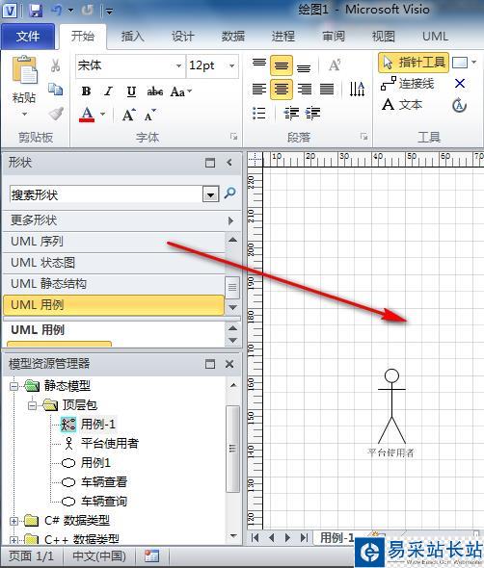484x568 pixels.
Task: Select the 指针工具 pointer tool
Action: 414,63
